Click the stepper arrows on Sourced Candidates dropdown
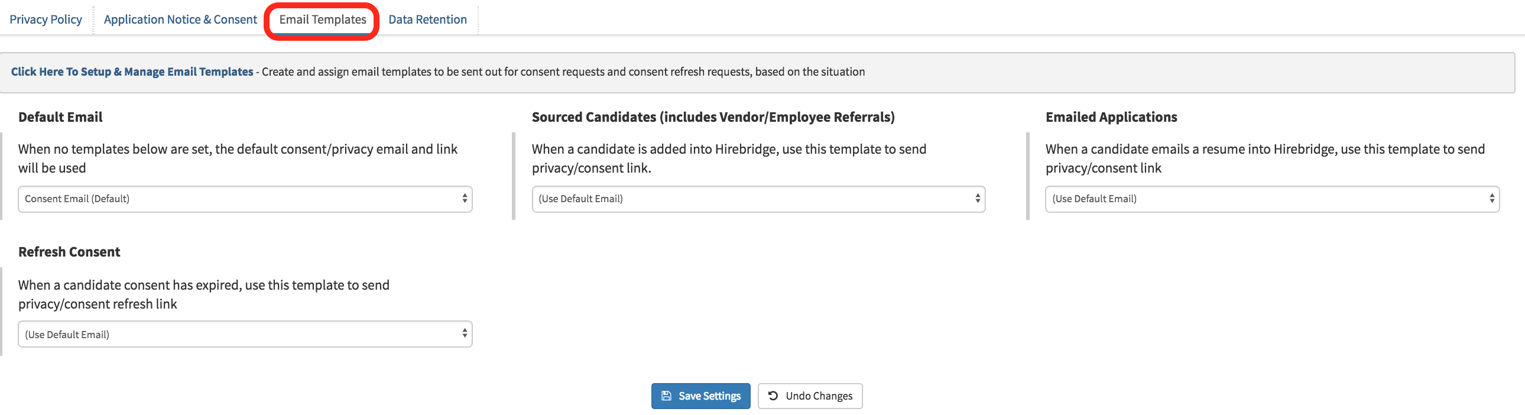The width and height of the screenshot is (1525, 415). 978,199
